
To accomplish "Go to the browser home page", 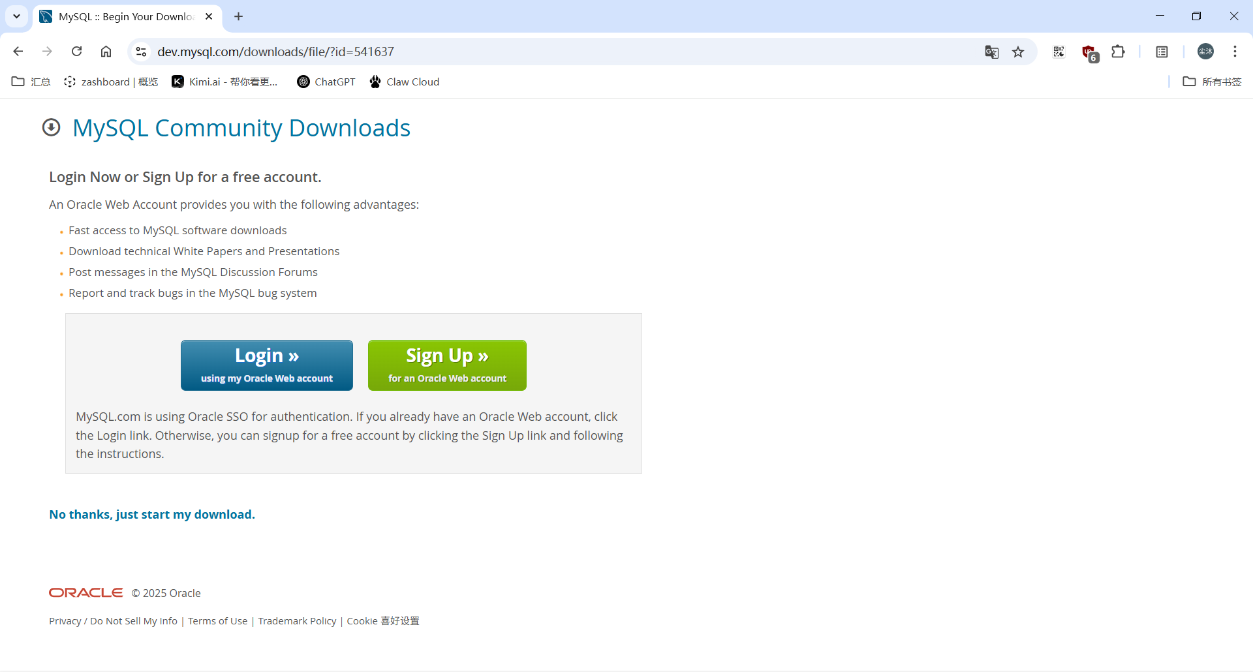I will point(106,52).
